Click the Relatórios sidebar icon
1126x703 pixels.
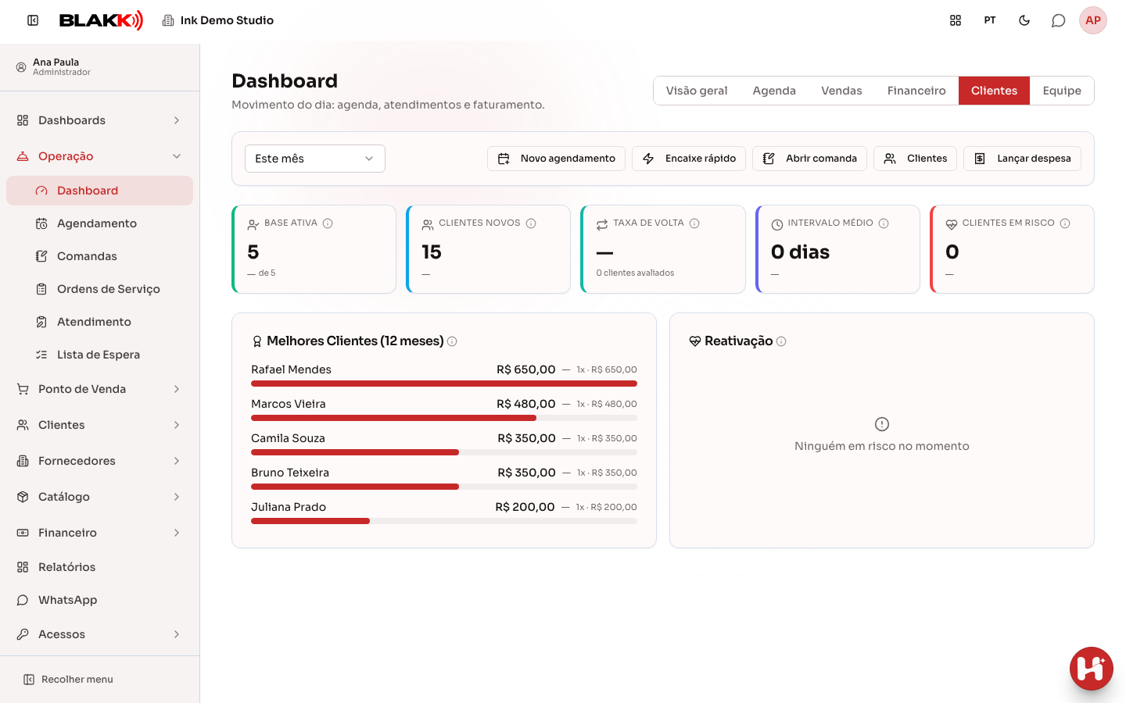click(x=23, y=567)
